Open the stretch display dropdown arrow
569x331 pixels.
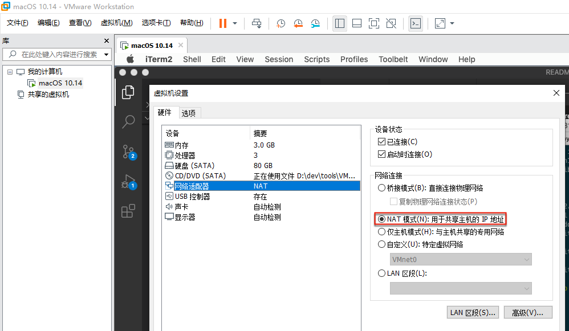[452, 23]
